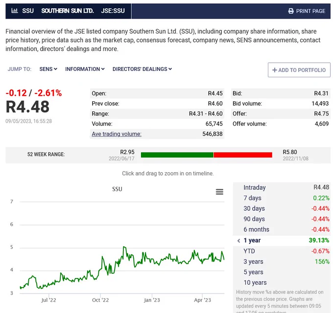
Task: Click the Offer value R4.75
Action: click(x=321, y=113)
